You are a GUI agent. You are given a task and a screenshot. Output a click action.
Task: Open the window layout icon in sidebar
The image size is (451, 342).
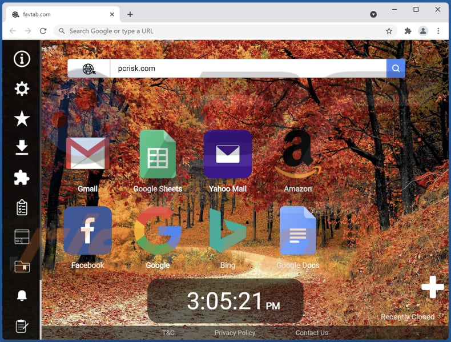tap(22, 237)
